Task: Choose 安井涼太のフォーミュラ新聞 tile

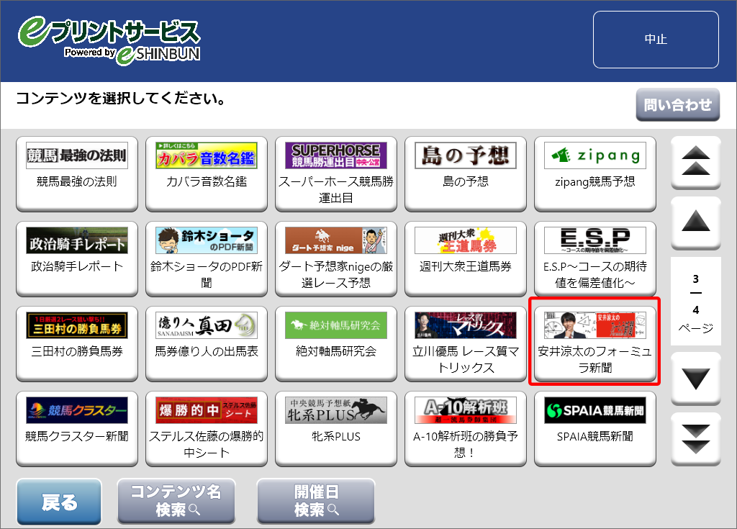Action: (595, 344)
